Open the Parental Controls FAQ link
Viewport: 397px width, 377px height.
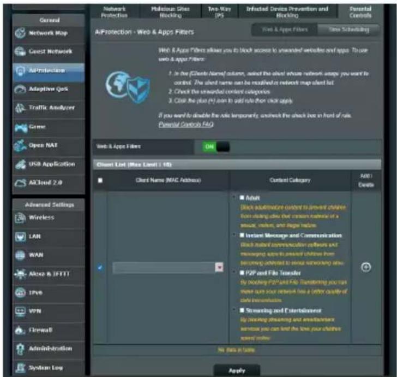click(x=186, y=125)
